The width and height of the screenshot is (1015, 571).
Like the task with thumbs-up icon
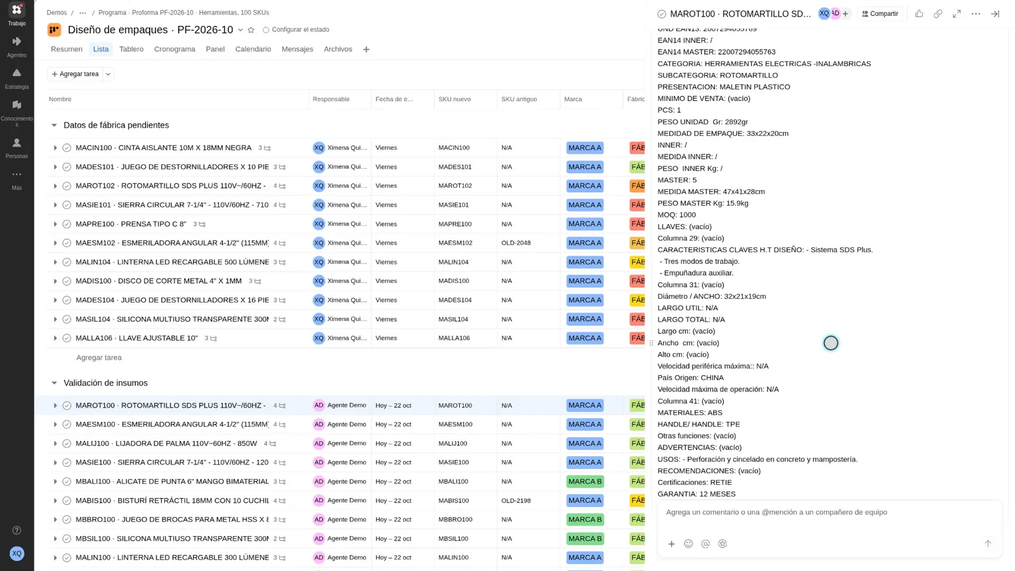919,14
